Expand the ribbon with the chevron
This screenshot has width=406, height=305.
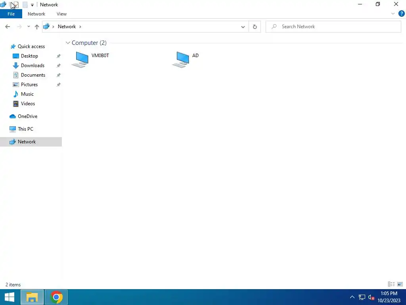point(393,14)
